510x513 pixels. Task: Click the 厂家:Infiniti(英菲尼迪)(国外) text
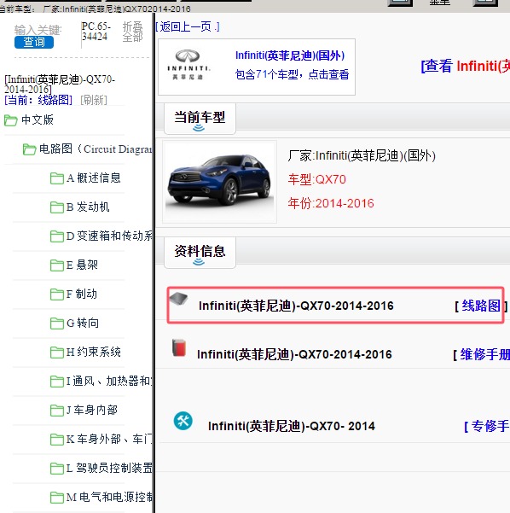362,155
